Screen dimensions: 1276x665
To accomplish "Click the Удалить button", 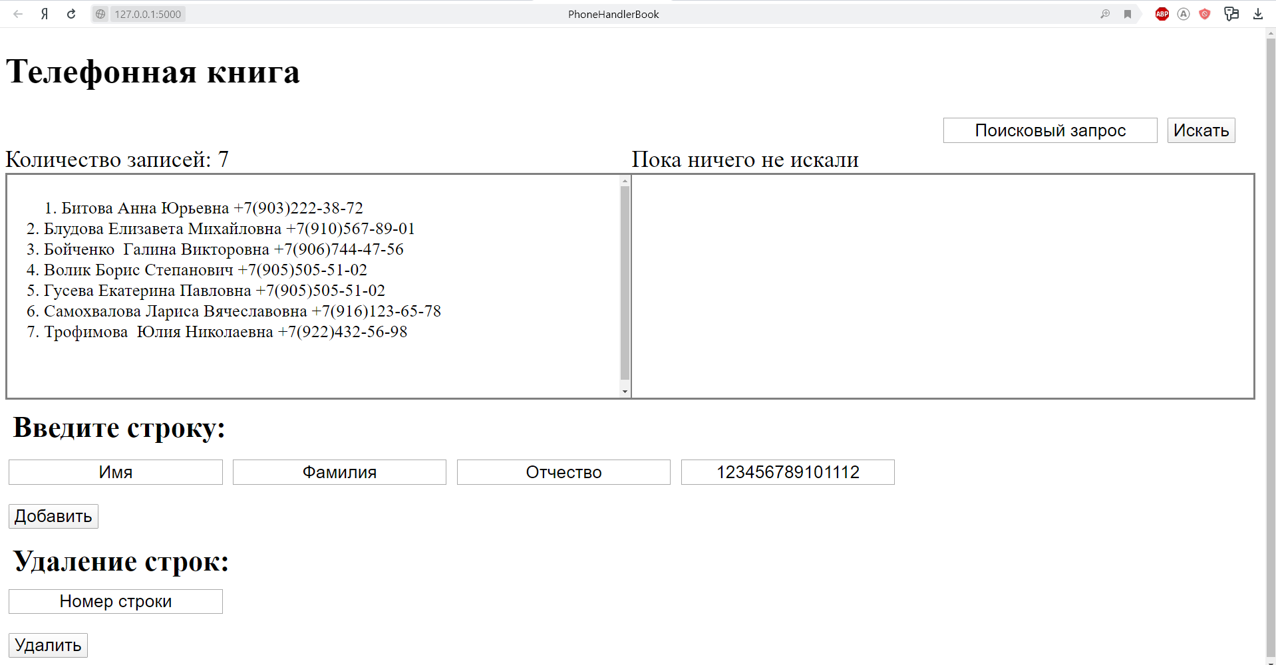I will pos(48,645).
